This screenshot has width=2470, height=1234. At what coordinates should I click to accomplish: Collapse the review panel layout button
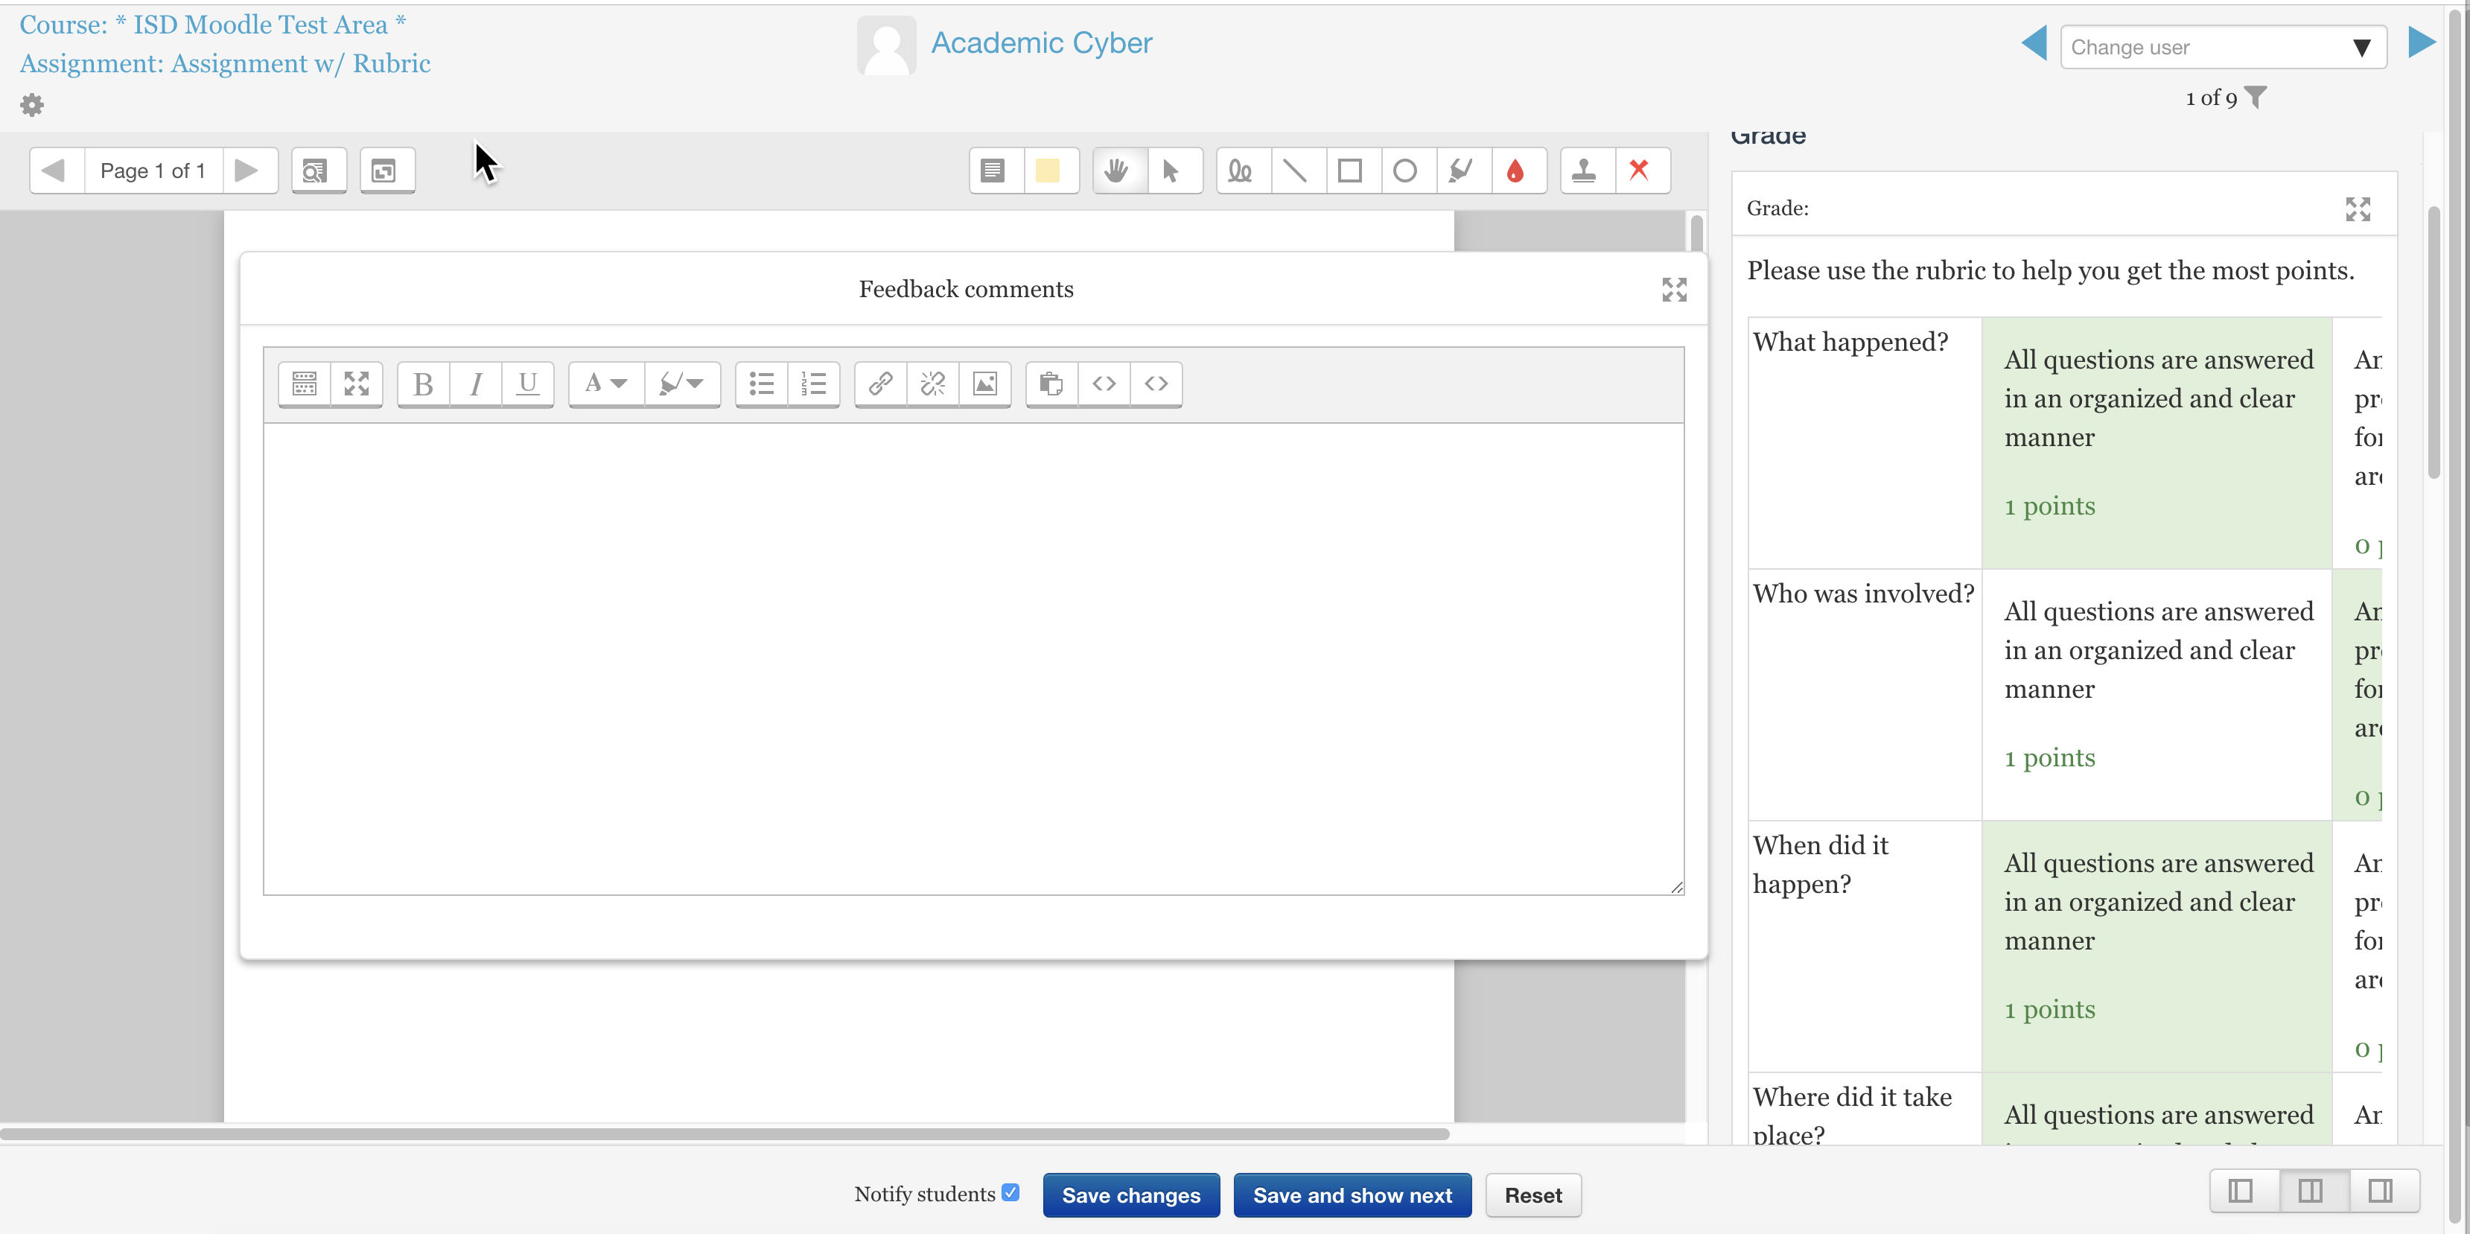coord(2242,1191)
